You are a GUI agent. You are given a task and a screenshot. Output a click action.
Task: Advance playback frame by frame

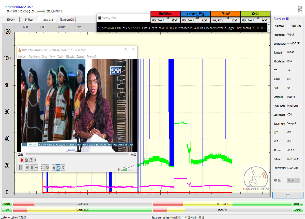click(x=35, y=160)
